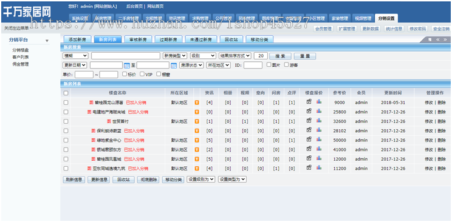The image size is (452, 222).
Task: Open price edit icon for 28102 row
Action: pyautogui.click(x=309, y=130)
